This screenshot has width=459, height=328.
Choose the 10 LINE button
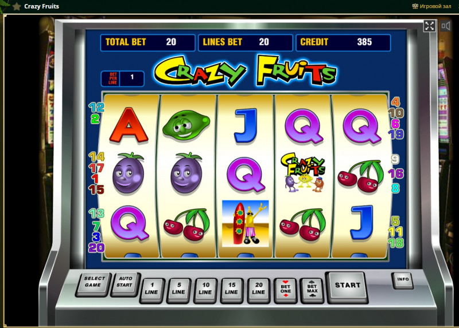click(205, 289)
